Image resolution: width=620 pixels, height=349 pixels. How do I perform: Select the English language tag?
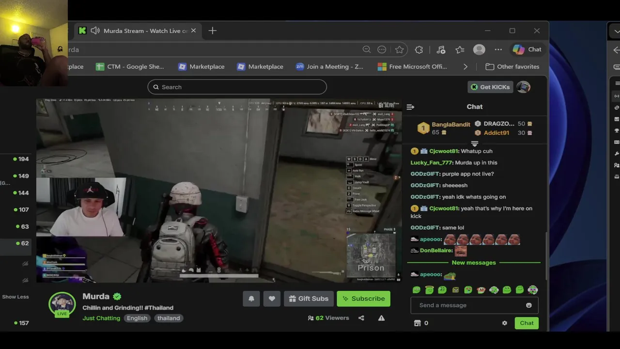click(x=137, y=318)
